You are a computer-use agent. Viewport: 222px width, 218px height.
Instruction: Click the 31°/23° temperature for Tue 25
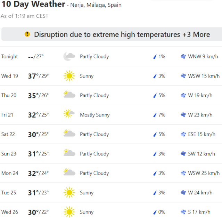38,192
